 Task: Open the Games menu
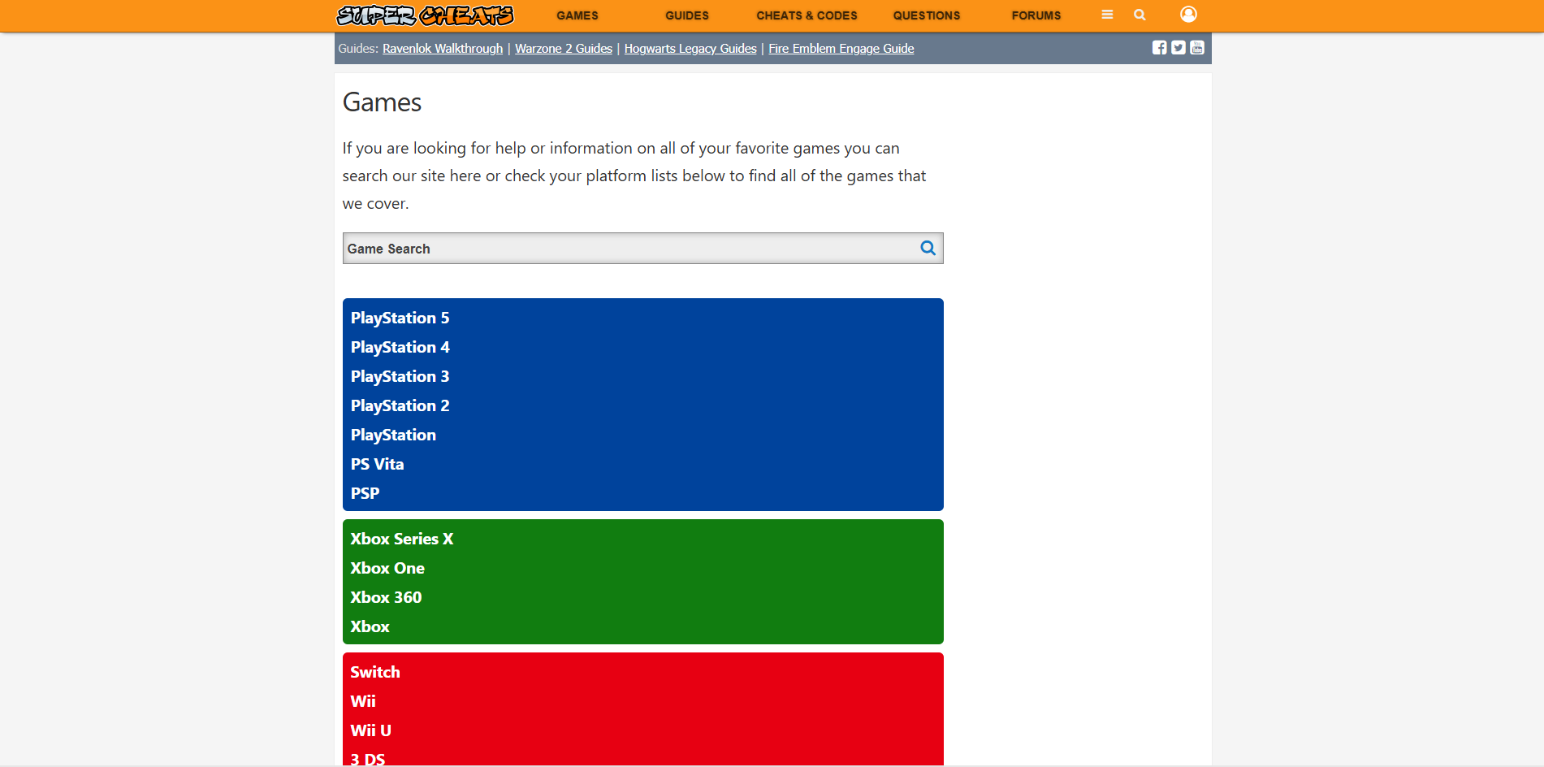coord(577,15)
